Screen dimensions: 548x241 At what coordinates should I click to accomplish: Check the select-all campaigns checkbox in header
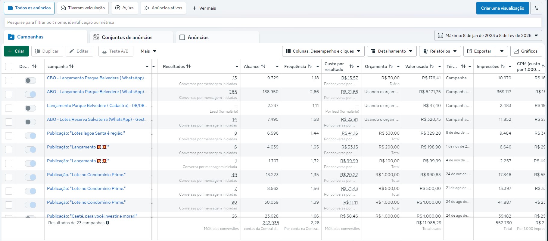pyautogui.click(x=9, y=66)
